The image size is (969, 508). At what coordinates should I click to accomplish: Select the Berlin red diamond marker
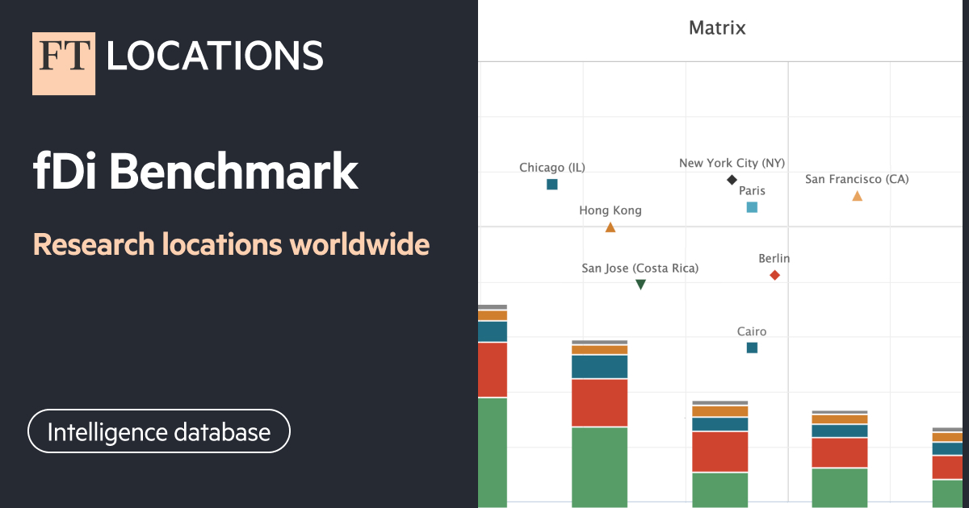pos(774,274)
